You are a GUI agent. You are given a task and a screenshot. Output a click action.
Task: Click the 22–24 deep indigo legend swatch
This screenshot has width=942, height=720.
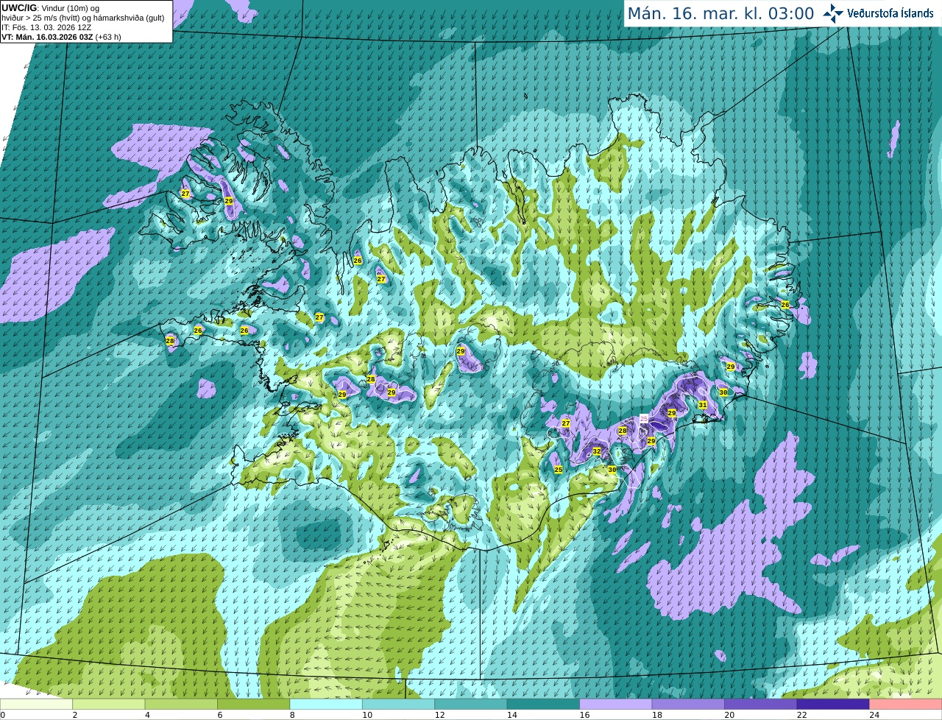point(834,704)
